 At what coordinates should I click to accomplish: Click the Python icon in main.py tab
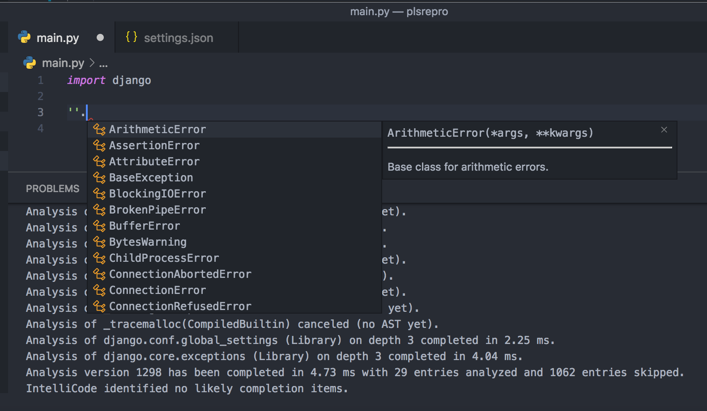[x=25, y=38]
